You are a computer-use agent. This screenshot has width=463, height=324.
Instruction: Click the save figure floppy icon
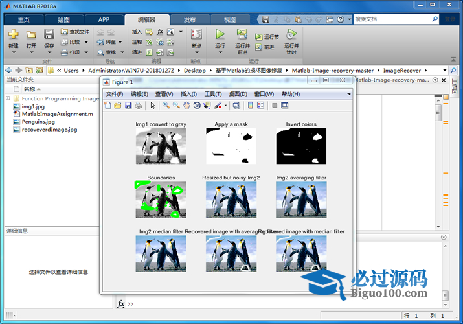[x=128, y=105]
